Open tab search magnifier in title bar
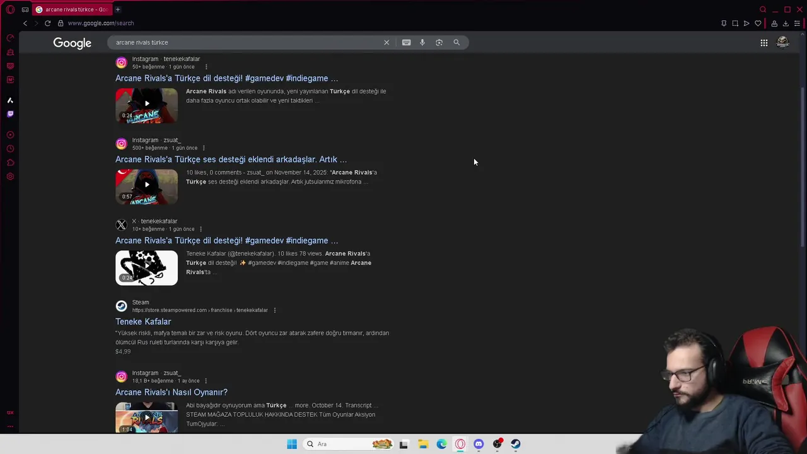 [x=763, y=9]
